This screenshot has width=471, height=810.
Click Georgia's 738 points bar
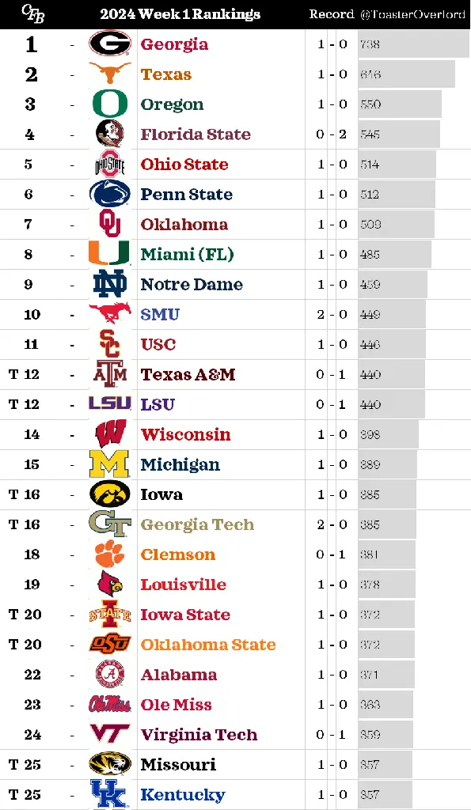pyautogui.click(x=414, y=44)
